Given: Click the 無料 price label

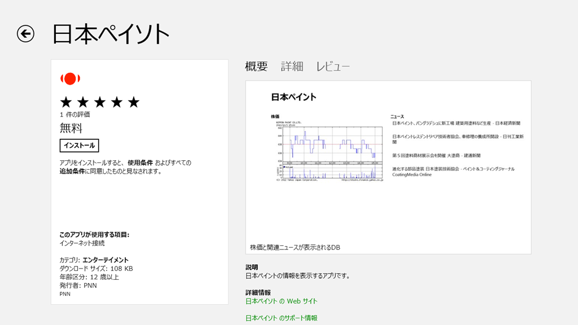Looking at the screenshot, I should (71, 128).
